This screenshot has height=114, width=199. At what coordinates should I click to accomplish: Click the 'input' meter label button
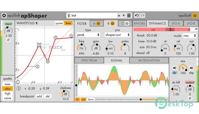click(x=8, y=24)
